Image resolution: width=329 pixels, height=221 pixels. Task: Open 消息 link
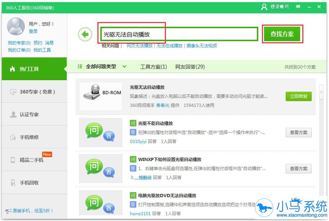[49, 43]
